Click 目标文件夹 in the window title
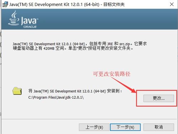The width and height of the screenshot is (178, 134). click(x=114, y=5)
